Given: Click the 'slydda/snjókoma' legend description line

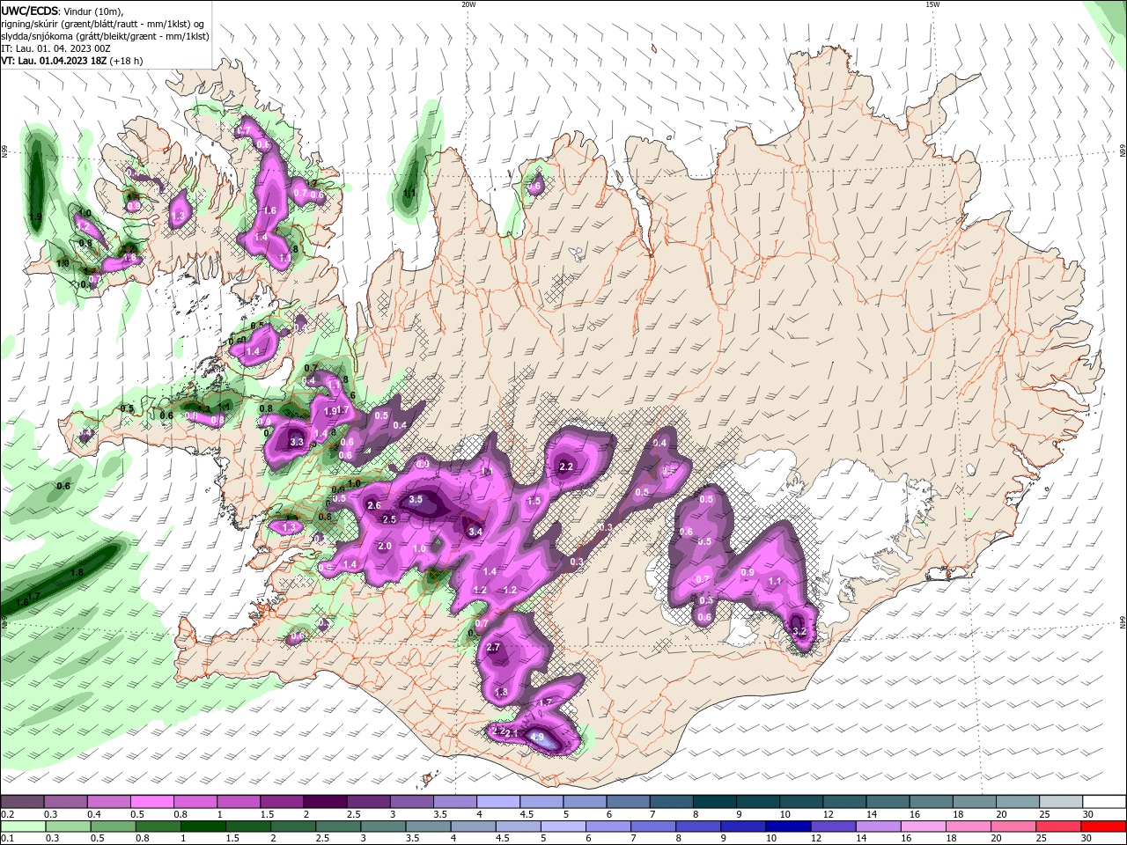Looking at the screenshot, I should pyautogui.click(x=104, y=36).
